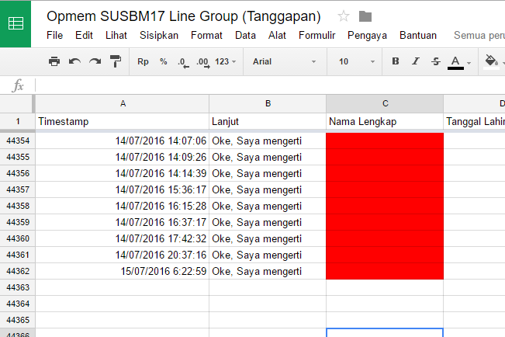
Task: Redo the last action
Action: pos(95,61)
